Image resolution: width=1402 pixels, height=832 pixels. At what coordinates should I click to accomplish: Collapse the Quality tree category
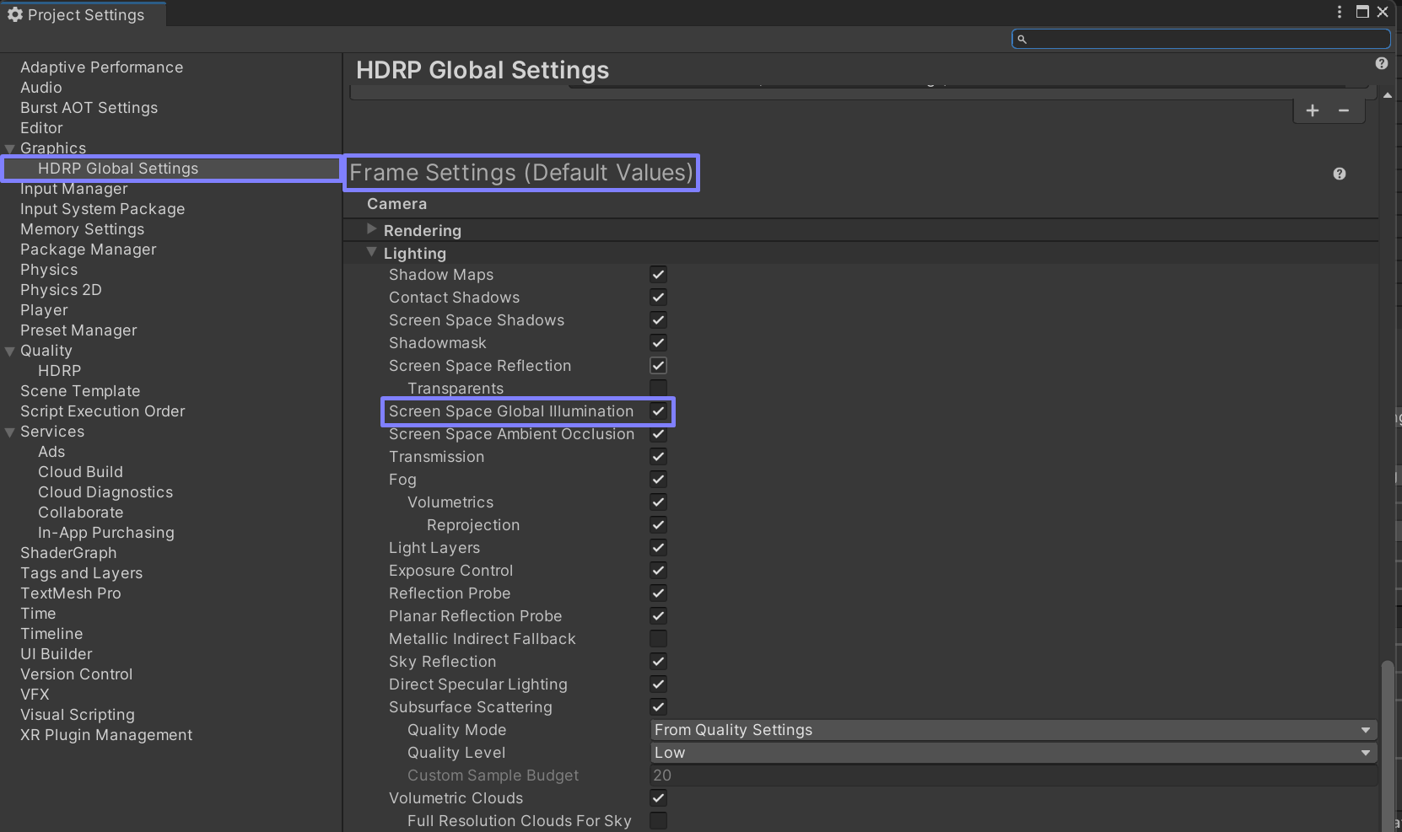point(10,352)
